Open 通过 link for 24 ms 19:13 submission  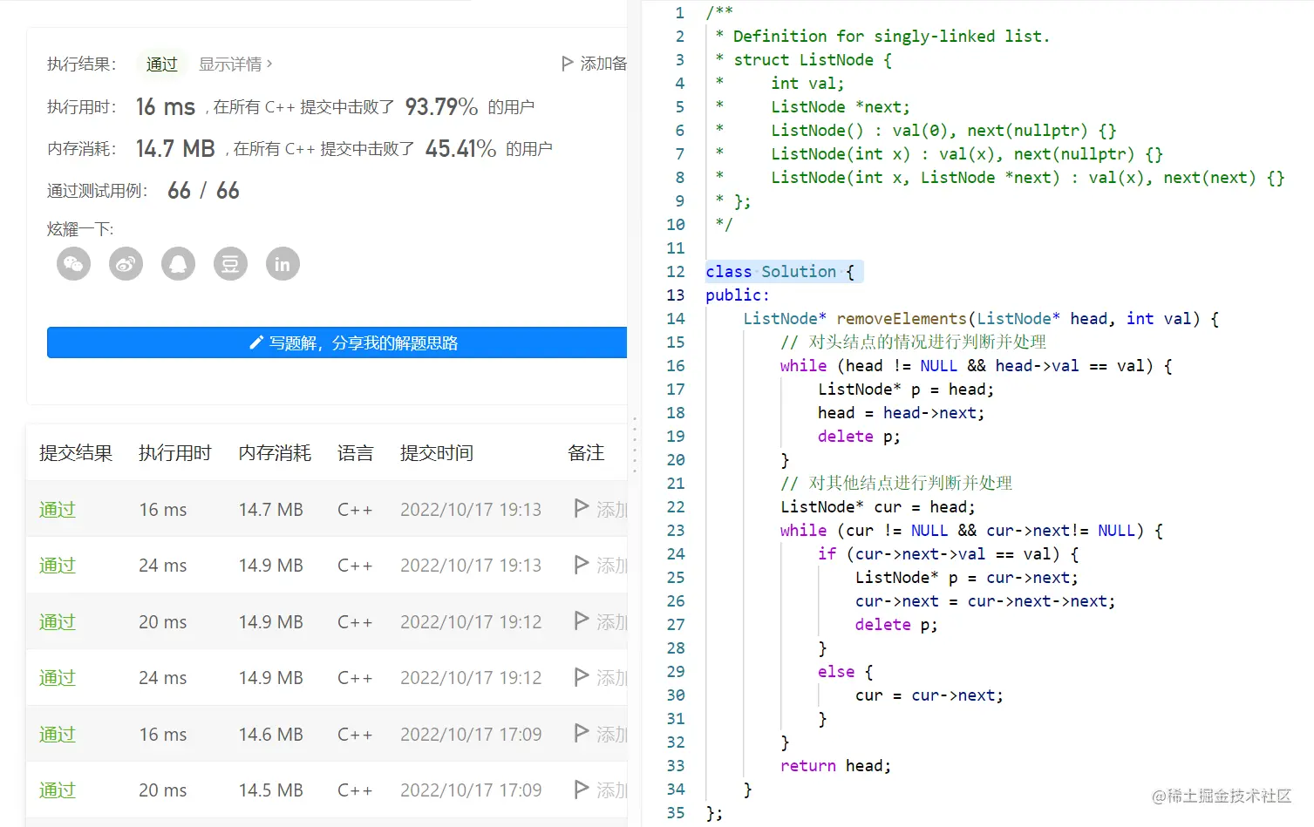point(58,566)
